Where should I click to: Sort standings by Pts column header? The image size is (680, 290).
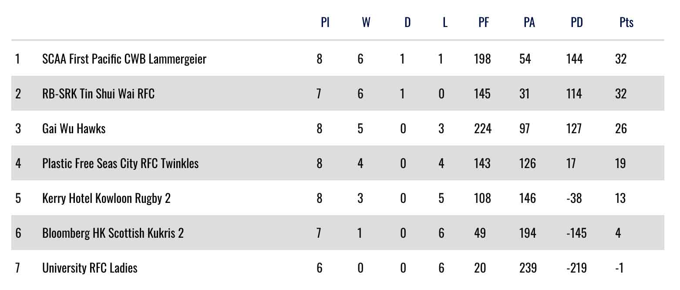coord(626,23)
